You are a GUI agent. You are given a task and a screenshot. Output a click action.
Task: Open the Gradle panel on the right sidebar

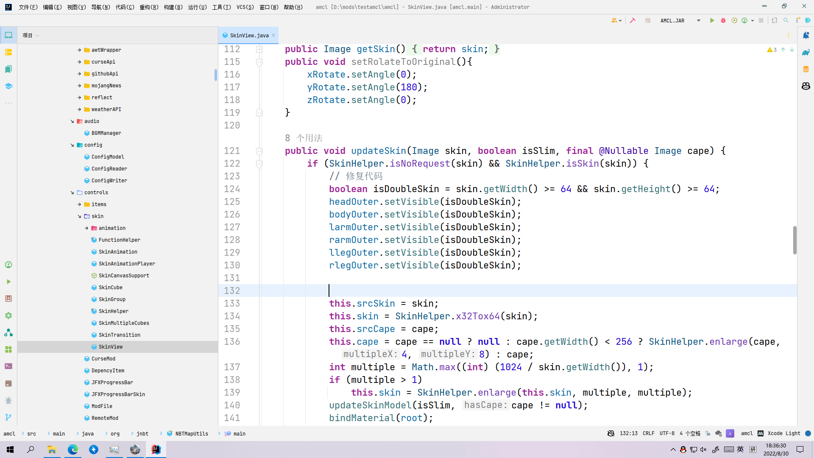click(x=806, y=52)
